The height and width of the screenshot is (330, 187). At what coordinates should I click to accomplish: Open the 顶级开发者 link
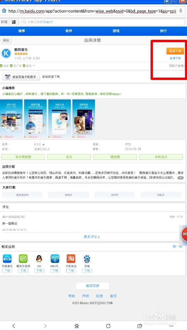point(177,66)
